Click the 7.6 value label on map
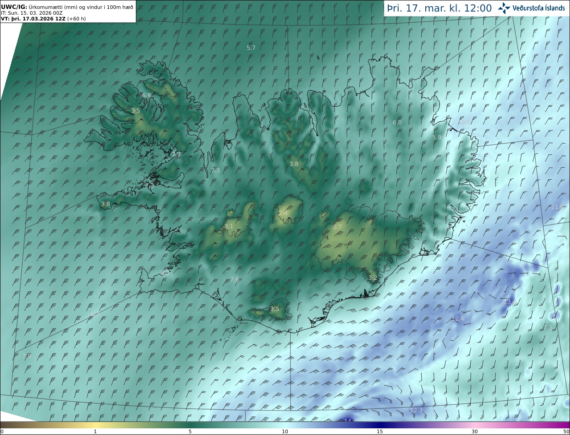Image resolution: width=570 pixels, height=435 pixels. 235,280
